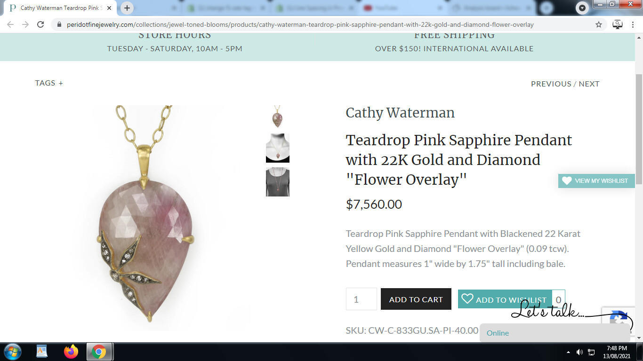Screen dimensions: 643x361
Task: Expand the TAGS + section
Action: coord(49,83)
